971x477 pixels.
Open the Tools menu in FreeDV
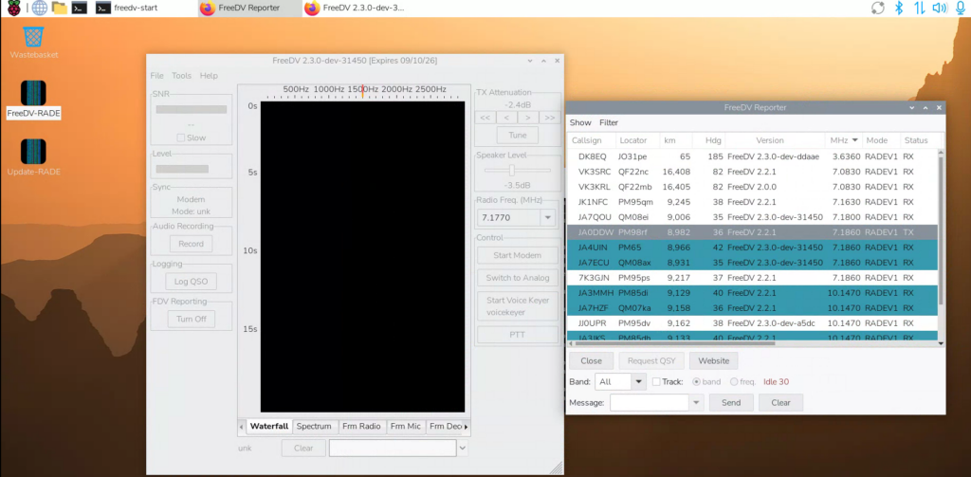click(181, 76)
